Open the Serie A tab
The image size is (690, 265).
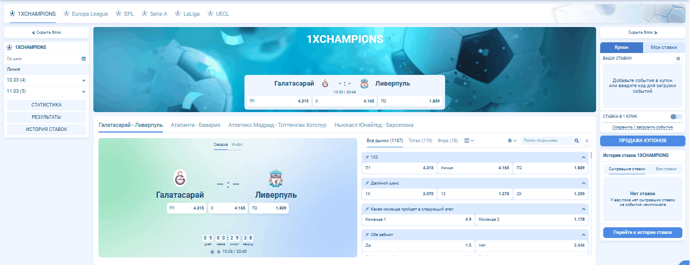[x=155, y=14]
